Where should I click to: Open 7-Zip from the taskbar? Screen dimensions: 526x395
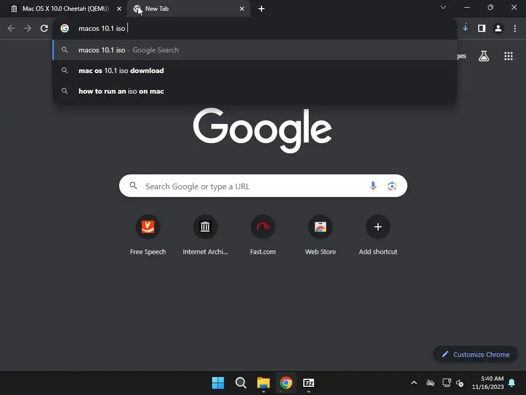[309, 383]
